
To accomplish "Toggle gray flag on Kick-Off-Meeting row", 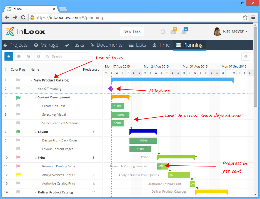I will pos(18,88).
